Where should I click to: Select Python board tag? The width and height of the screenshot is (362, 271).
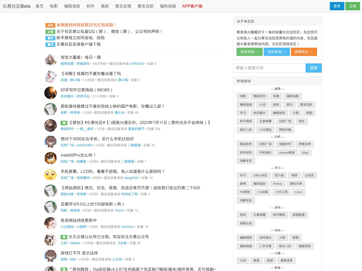click(x=278, y=184)
